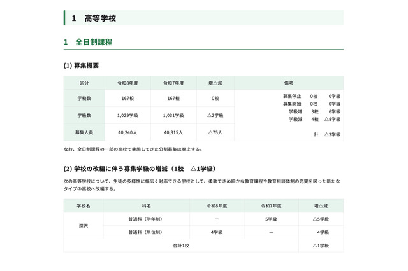408x271 pixels.
Task: Select the '(1) 募集概要' heading
Action: coord(81,66)
